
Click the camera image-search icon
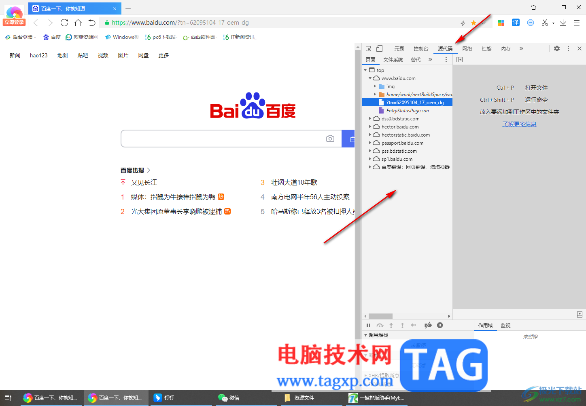(x=330, y=139)
